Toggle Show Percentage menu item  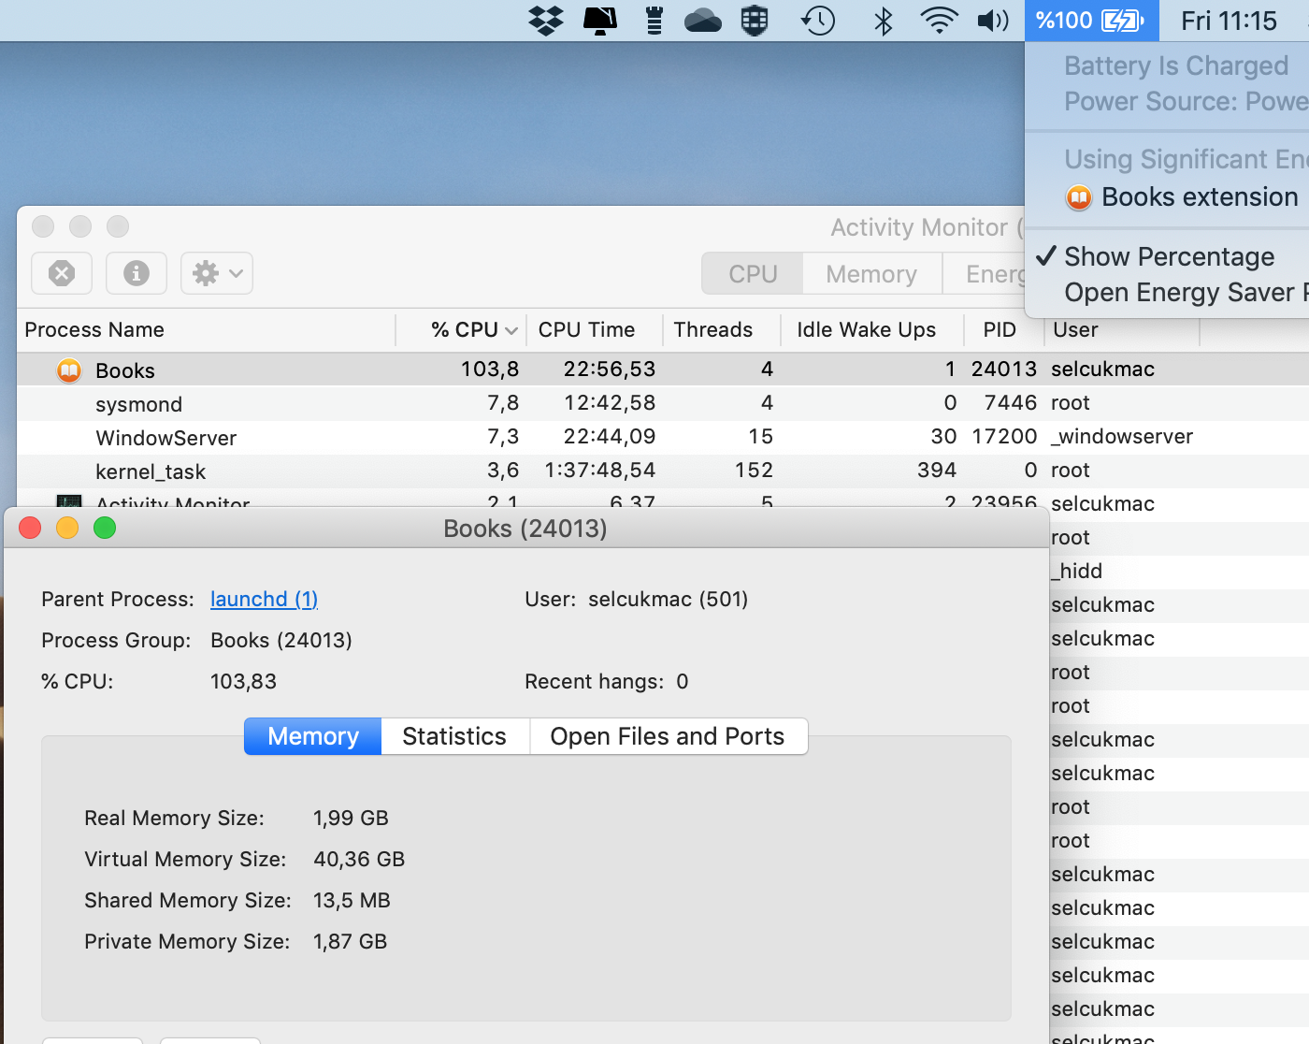(1169, 256)
